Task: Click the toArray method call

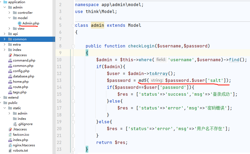Action: [159, 74]
